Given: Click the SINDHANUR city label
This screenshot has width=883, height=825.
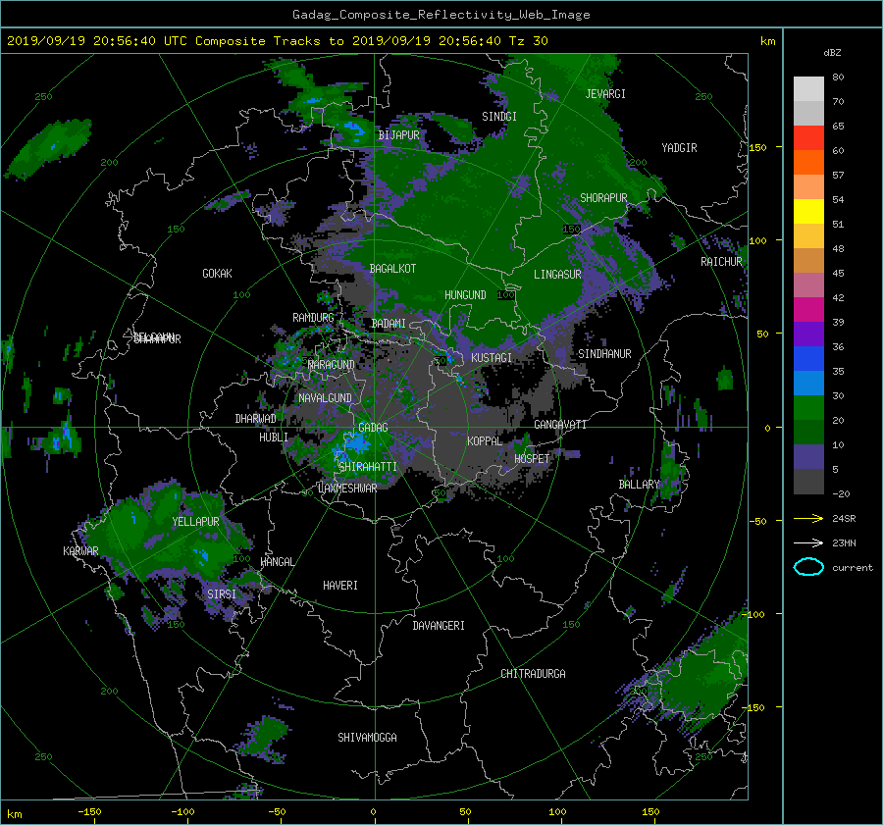Looking at the screenshot, I should 604,354.
